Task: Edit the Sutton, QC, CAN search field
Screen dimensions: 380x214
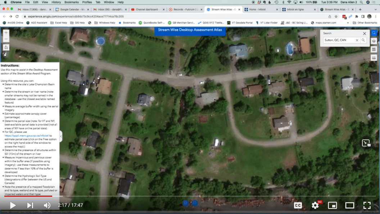Action: point(339,40)
